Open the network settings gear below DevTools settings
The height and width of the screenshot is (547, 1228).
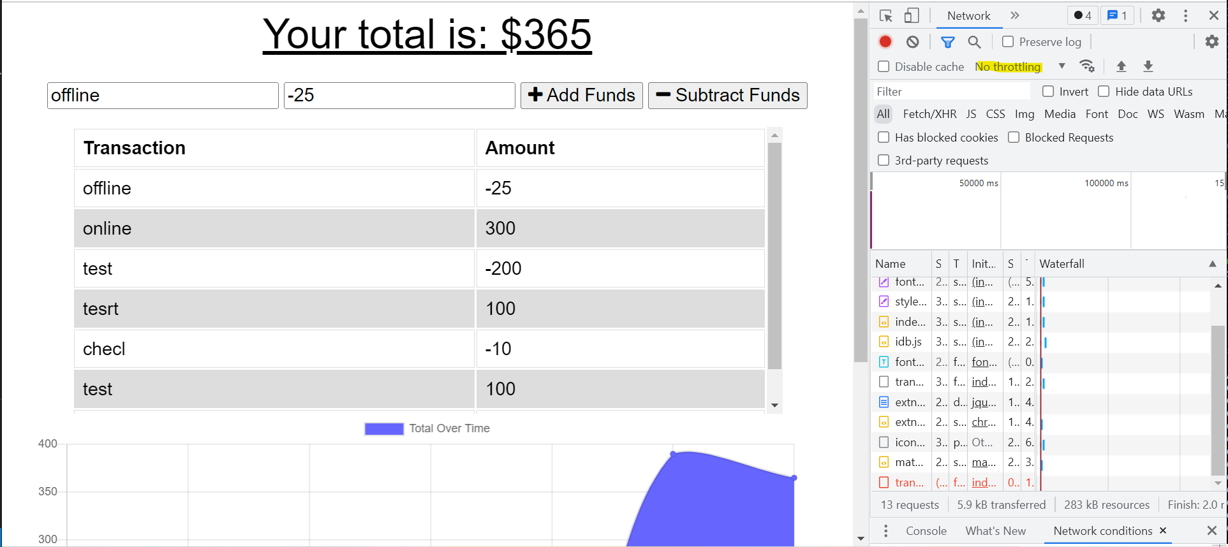pyautogui.click(x=1212, y=41)
